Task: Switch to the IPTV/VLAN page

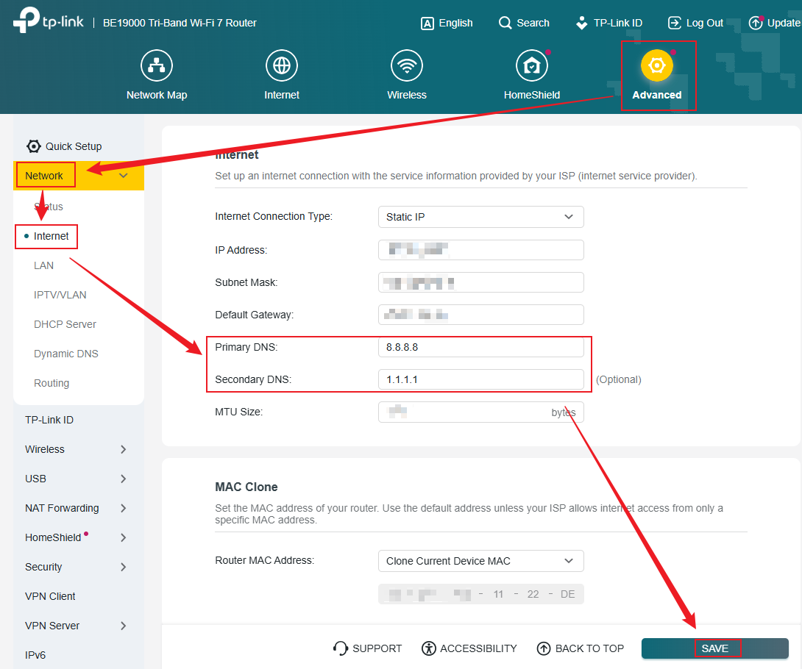Action: pyautogui.click(x=59, y=295)
